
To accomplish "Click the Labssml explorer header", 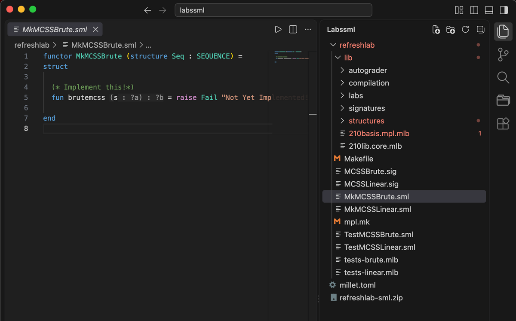I will (x=341, y=30).
